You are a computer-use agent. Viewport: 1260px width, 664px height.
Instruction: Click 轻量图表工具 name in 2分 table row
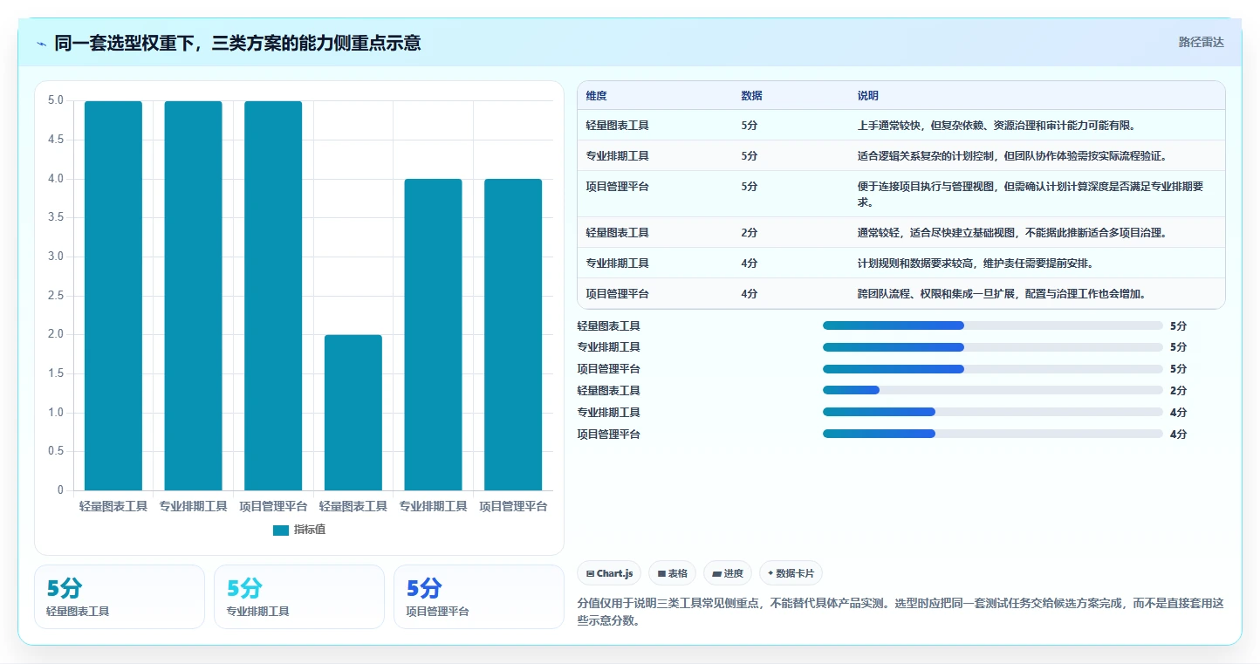(617, 233)
